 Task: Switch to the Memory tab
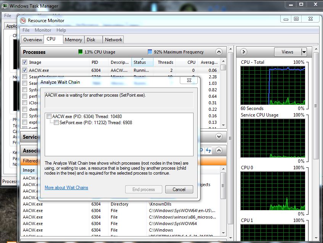73,39
